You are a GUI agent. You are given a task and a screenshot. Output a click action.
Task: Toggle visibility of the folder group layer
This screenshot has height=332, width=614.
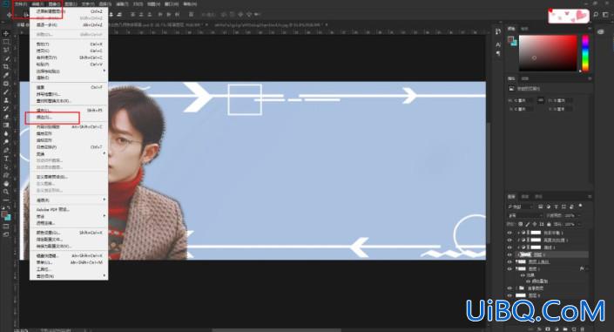[509, 288]
